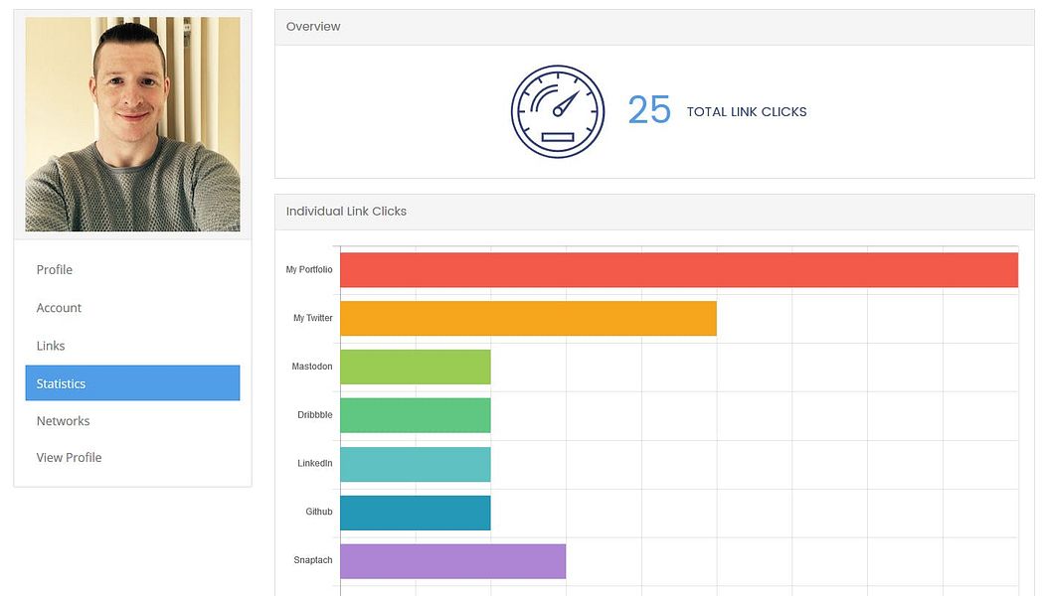
Task: Click the TOTAL LINK CLICKS label
Action: click(747, 111)
